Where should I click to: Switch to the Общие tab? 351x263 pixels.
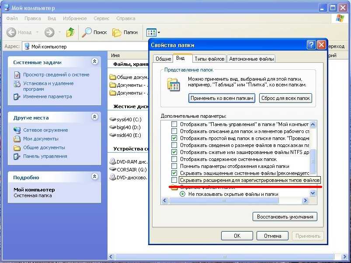pos(163,59)
